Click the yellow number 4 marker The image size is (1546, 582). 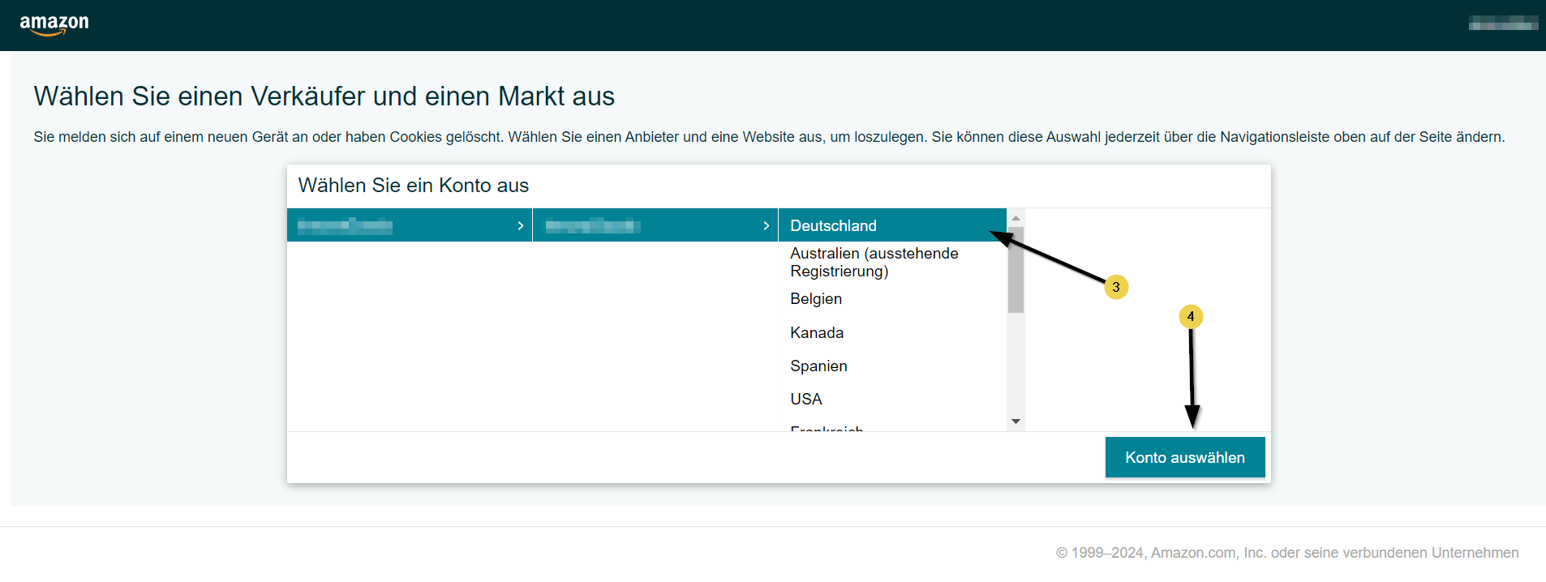(1190, 316)
